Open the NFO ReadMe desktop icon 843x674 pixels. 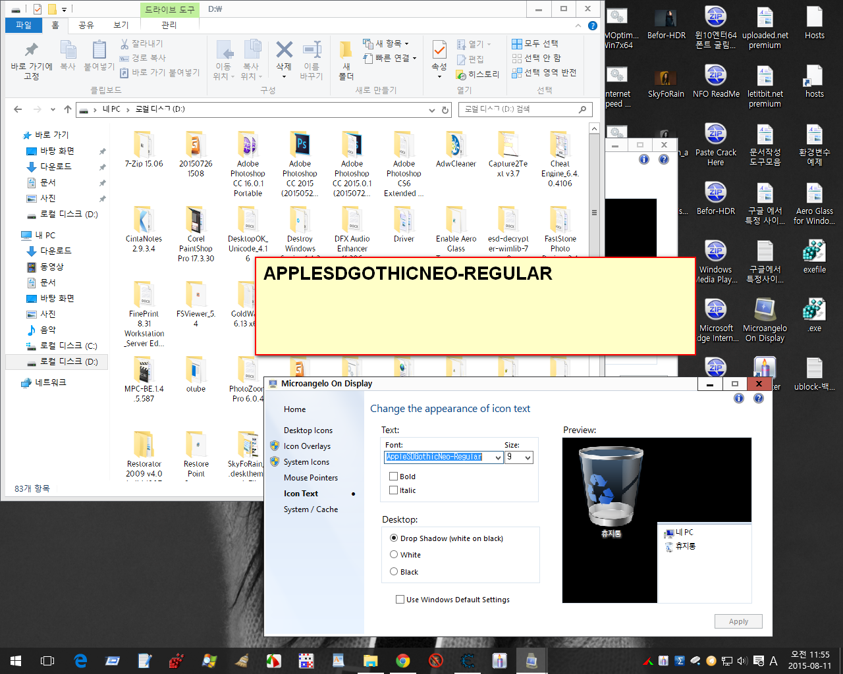click(x=715, y=82)
